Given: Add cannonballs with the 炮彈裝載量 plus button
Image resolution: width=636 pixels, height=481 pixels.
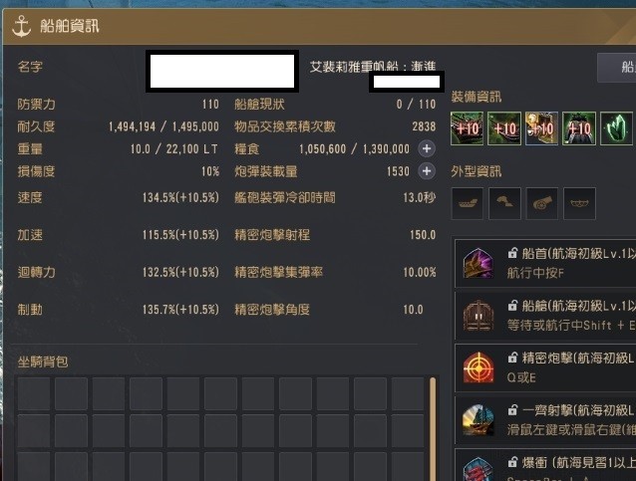Looking at the screenshot, I should click(x=427, y=171).
